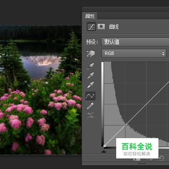Viewport: 169px width, 169px height.
Task: Select the black point eyedropper
Action: [90, 66]
